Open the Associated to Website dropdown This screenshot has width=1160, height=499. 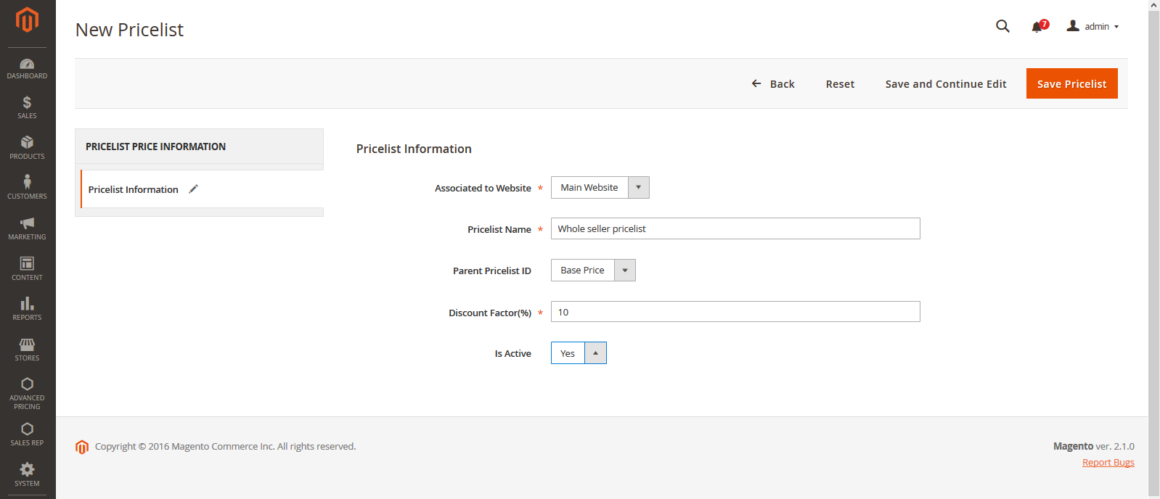click(x=600, y=188)
